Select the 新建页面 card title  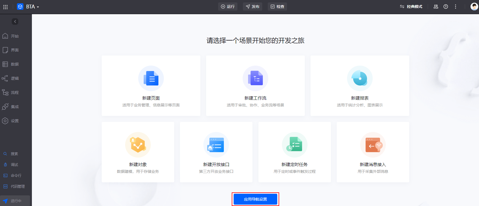click(x=151, y=98)
